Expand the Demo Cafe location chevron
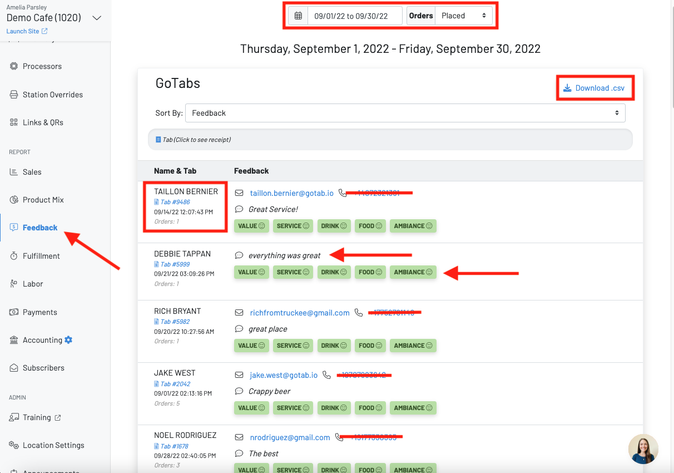 (97, 18)
